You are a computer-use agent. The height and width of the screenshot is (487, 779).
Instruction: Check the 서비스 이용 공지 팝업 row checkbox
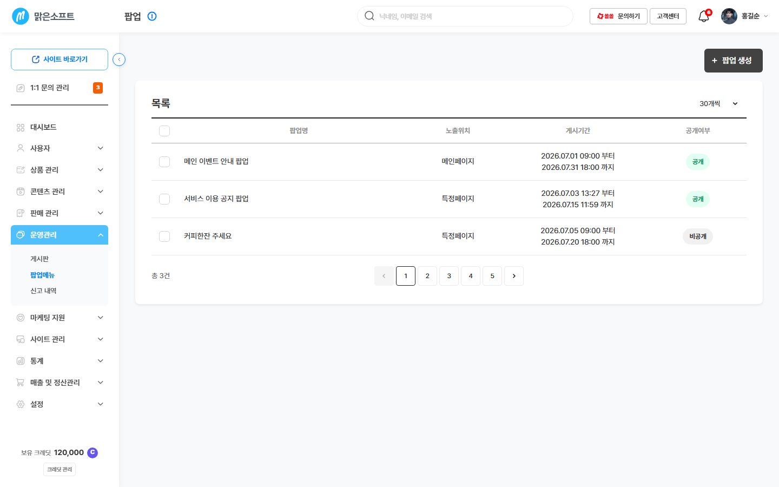pos(164,199)
